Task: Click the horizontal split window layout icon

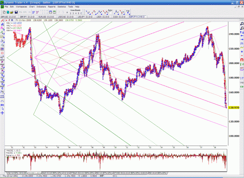Action: click(x=51, y=12)
